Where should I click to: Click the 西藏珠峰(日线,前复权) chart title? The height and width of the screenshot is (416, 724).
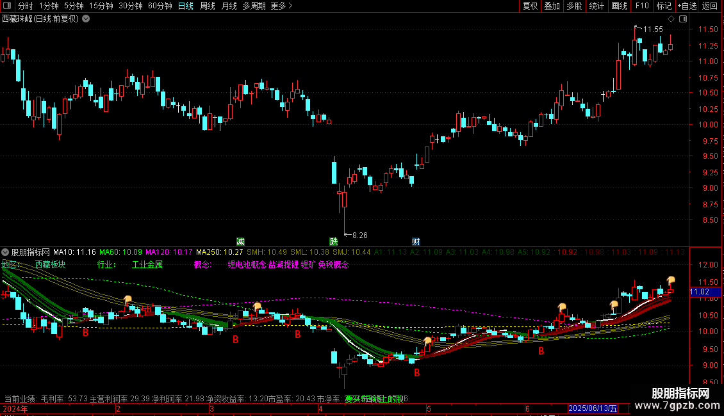[40, 19]
